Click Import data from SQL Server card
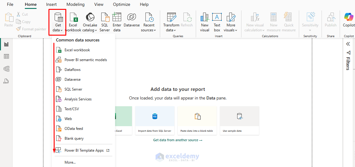 coord(155,121)
